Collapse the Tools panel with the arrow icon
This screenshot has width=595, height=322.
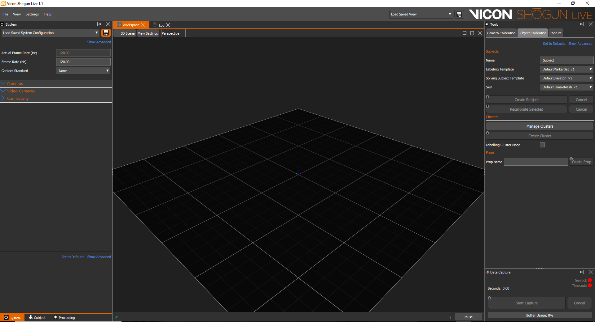point(582,24)
